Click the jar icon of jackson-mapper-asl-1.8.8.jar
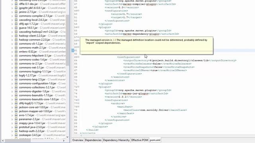This screenshot has width=255, height=143. point(16,111)
